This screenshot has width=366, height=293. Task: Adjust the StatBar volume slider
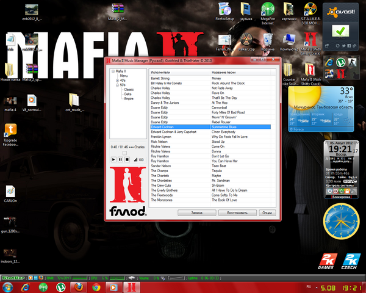coord(176,278)
